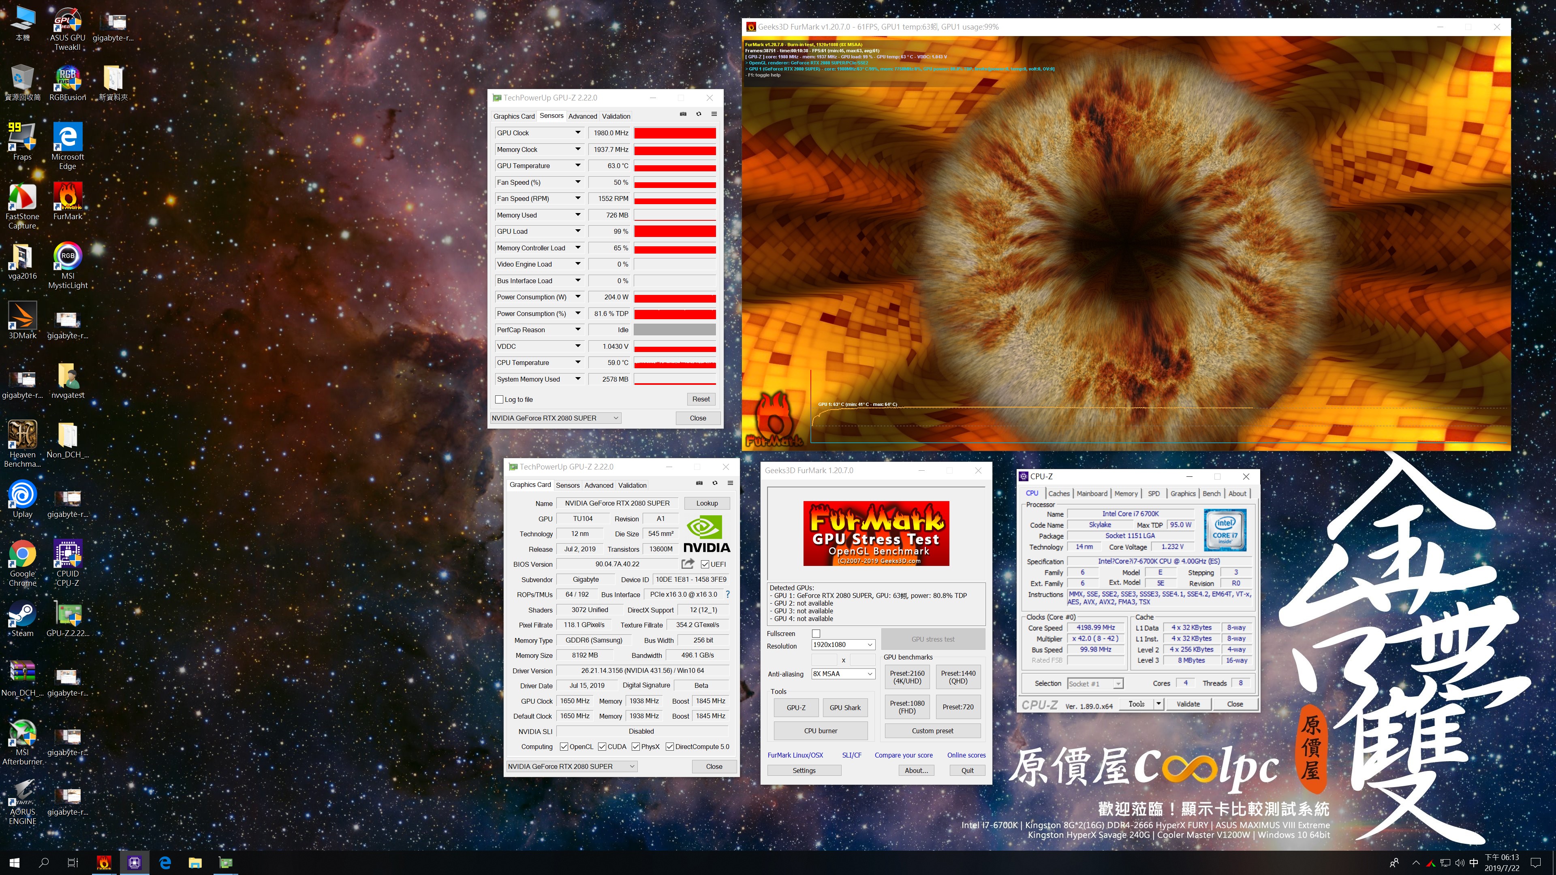Click the Bus Interface question mark icon

click(728, 594)
